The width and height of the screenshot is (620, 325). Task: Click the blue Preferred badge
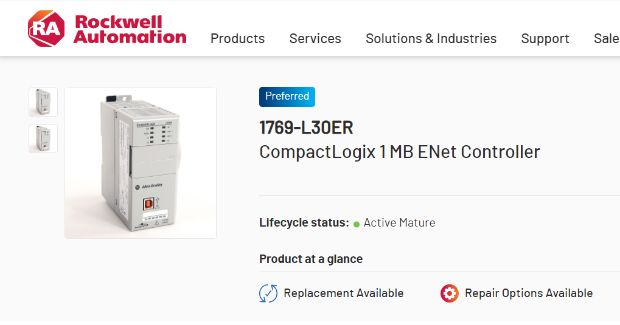pos(287,97)
